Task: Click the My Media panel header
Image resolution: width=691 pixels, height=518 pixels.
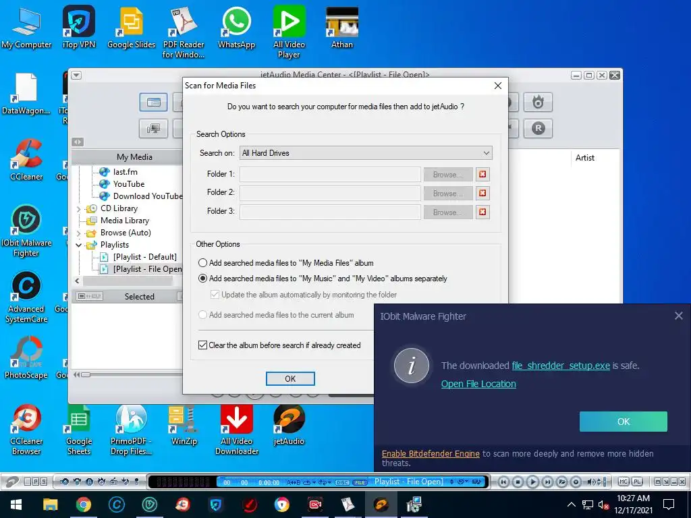Action: [x=134, y=156]
